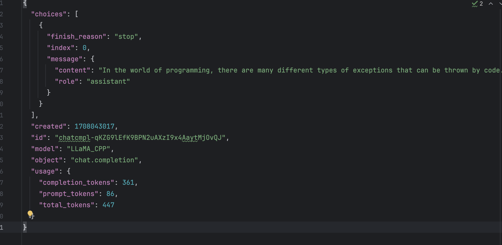Click the created timestamp 1708043017
The image size is (502, 245).
[x=94, y=126]
